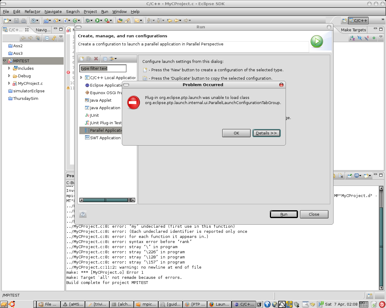Select Eclipse Application configuration type
The image size is (386, 308).
(x=103, y=85)
